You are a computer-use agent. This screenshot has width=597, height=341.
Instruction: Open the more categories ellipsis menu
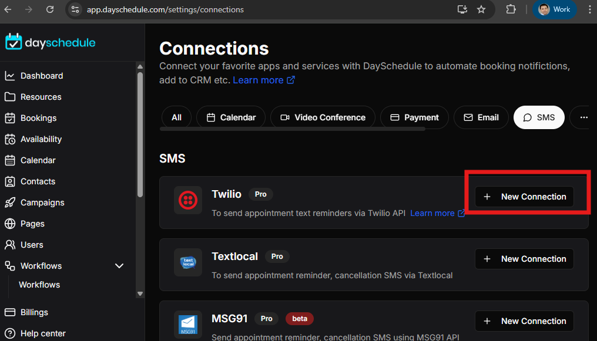(583, 117)
